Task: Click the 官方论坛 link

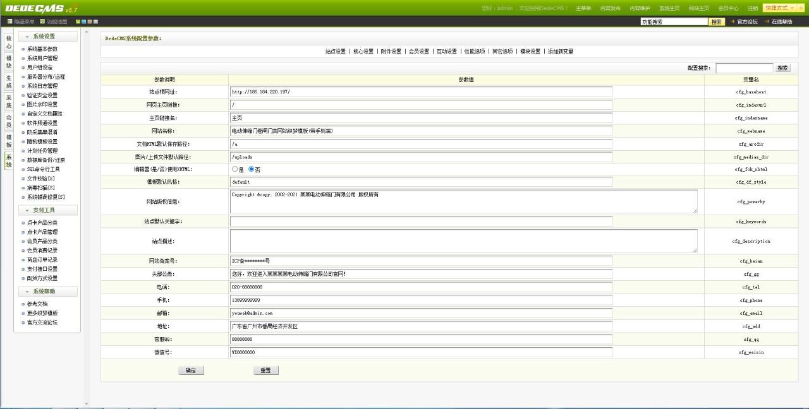Action: pos(747,21)
